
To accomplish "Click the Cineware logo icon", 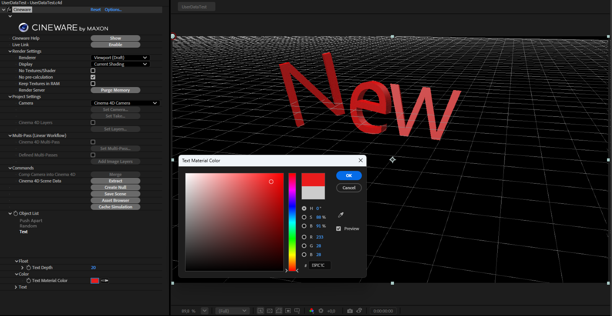I will [x=24, y=27].
